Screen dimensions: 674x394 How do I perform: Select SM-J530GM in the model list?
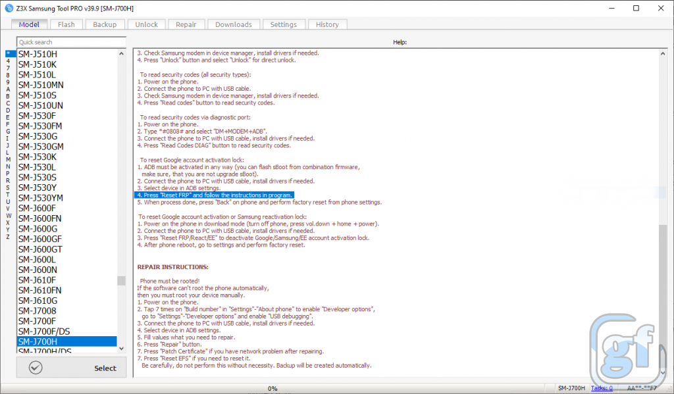(x=66, y=147)
